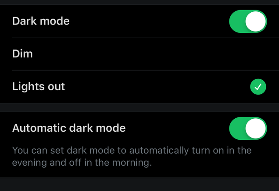Click the white tick inside the green circle

[x=258, y=87]
